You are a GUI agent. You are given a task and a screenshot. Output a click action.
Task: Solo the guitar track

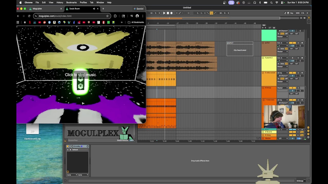(x=298, y=43)
